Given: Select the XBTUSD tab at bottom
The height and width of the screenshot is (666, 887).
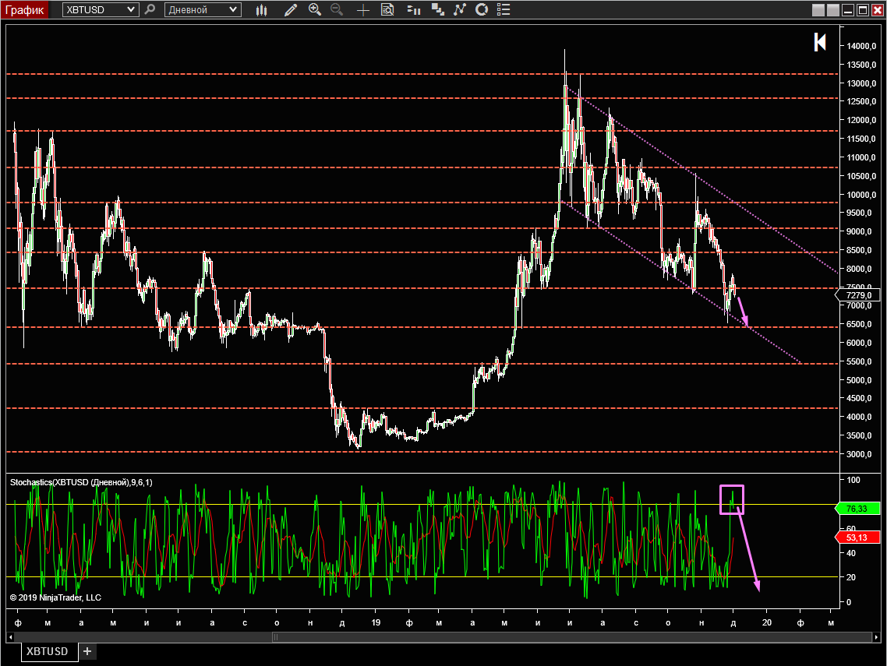Looking at the screenshot, I should point(49,651).
